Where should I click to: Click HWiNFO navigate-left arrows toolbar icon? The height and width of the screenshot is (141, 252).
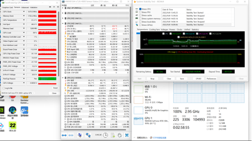click(64, 135)
